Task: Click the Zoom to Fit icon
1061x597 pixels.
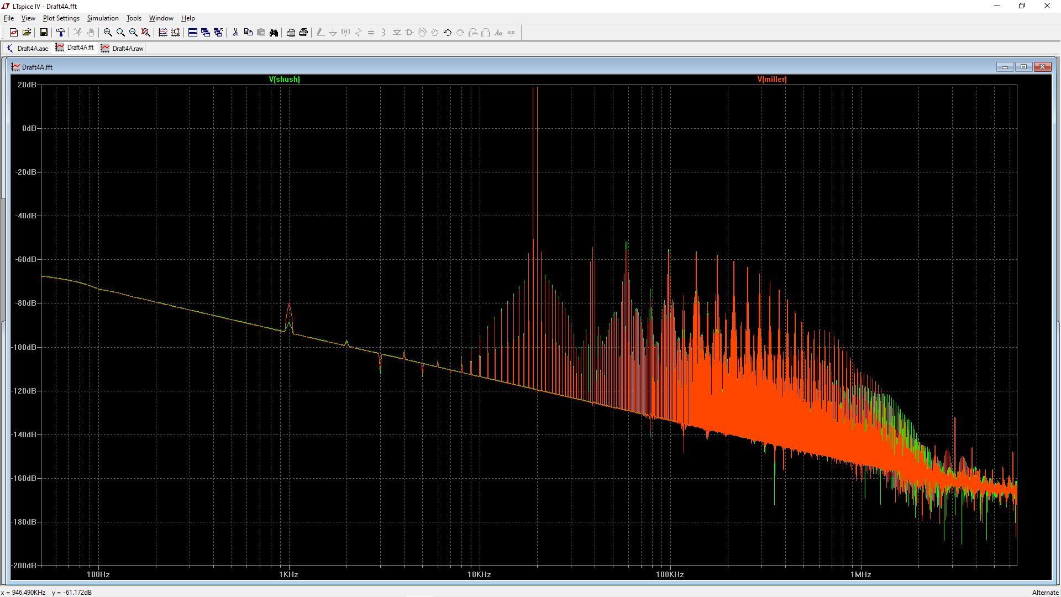Action: (146, 33)
